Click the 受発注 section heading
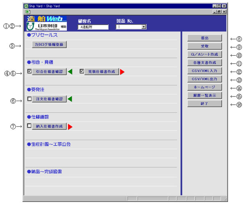246x205 pixels. (36, 90)
